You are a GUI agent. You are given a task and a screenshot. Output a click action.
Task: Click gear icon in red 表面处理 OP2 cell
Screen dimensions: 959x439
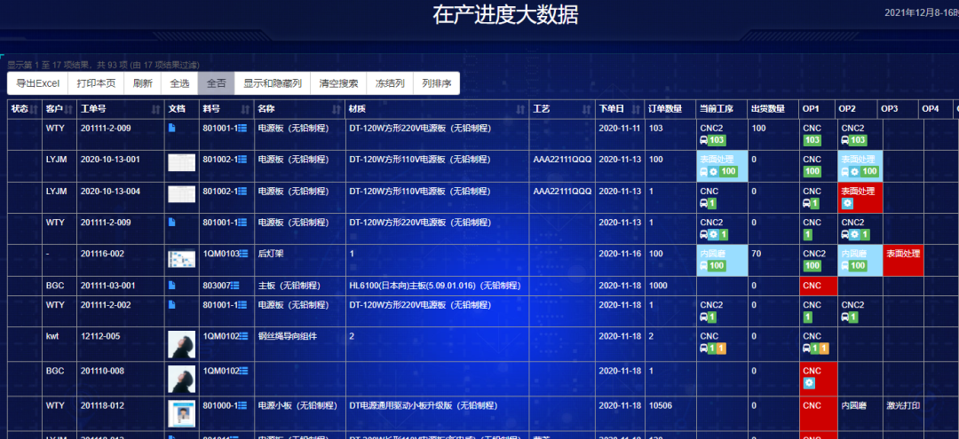coord(848,203)
